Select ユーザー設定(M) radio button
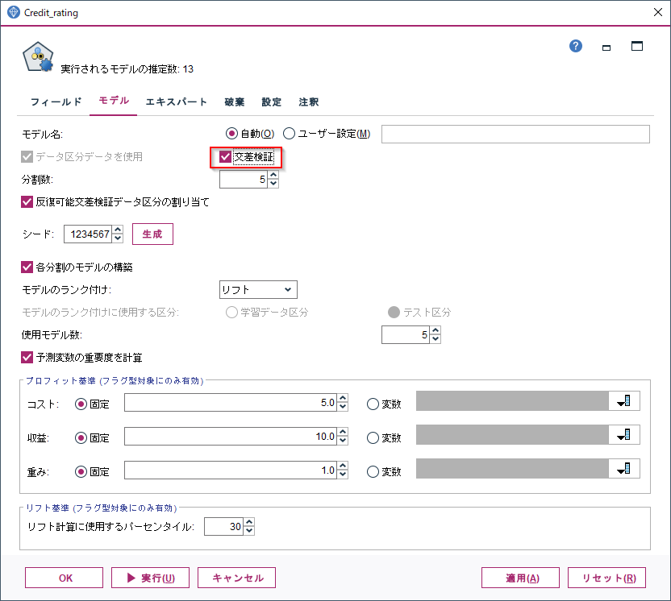Viewport: 671px width, 601px height. pos(289,134)
